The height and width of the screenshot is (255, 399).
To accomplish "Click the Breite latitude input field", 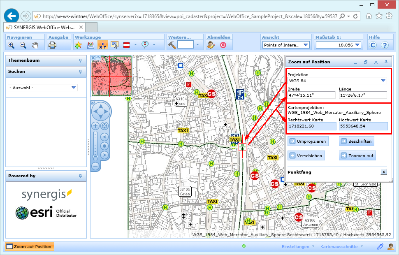I will [311, 95].
